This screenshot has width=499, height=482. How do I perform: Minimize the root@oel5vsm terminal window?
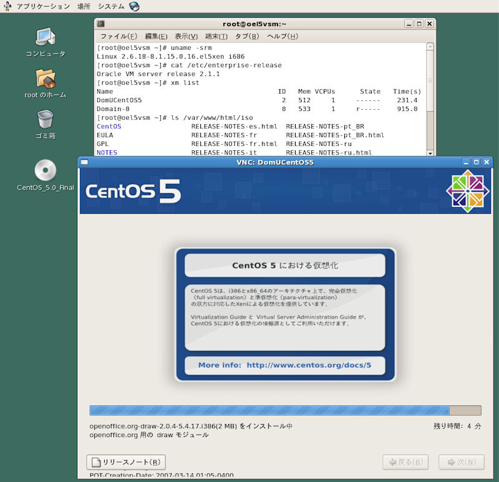(409, 24)
